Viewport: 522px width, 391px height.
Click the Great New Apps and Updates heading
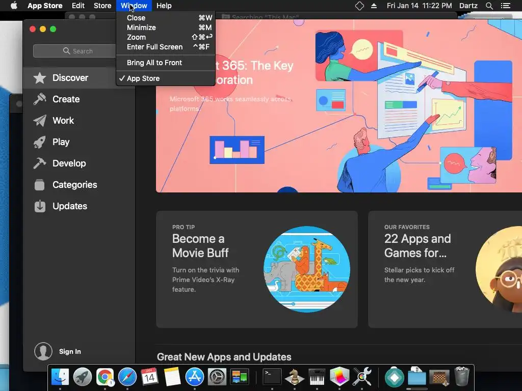[224, 357]
